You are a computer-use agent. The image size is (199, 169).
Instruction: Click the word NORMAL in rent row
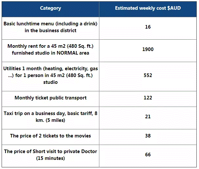pyautogui.click(x=67, y=53)
